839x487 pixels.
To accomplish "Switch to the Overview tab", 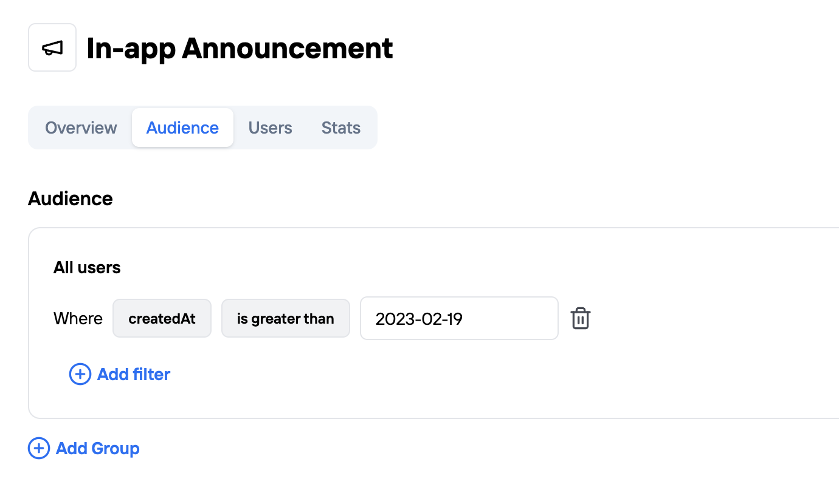I will 80,128.
